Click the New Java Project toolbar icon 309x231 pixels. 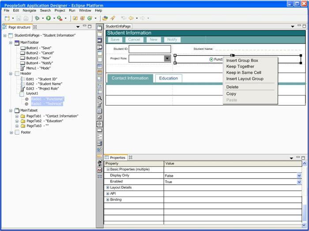[x=75, y=19]
